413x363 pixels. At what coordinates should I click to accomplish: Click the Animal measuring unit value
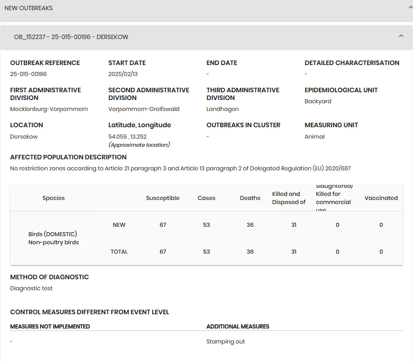pyautogui.click(x=314, y=137)
